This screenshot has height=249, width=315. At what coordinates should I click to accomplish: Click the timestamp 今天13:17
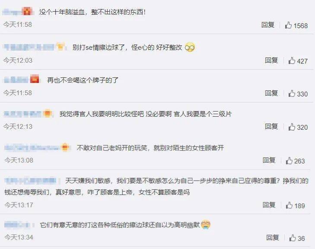click(19, 205)
